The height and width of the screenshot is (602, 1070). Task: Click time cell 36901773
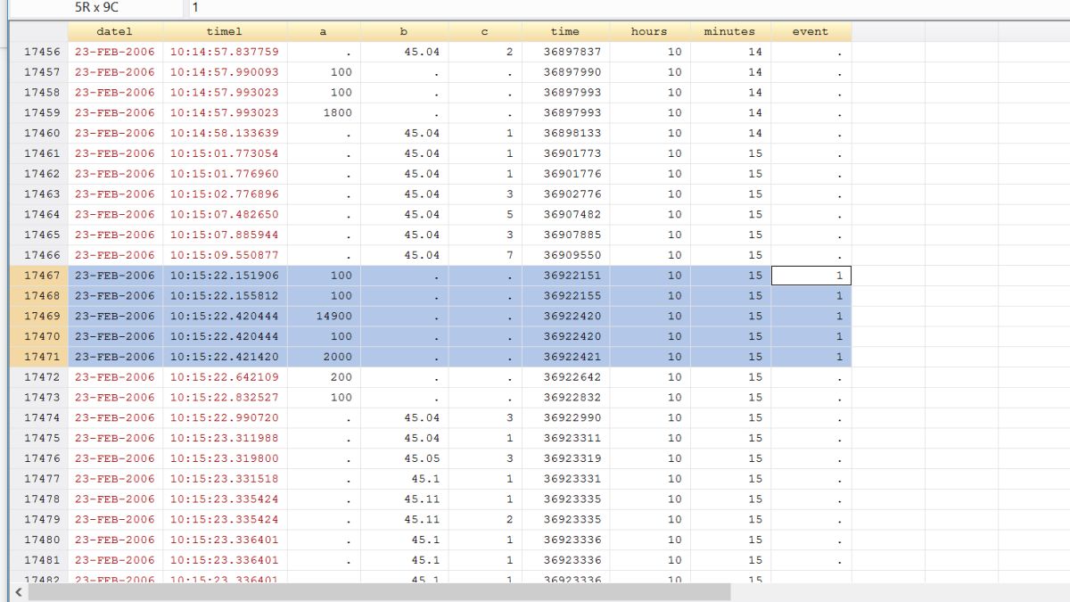(564, 153)
